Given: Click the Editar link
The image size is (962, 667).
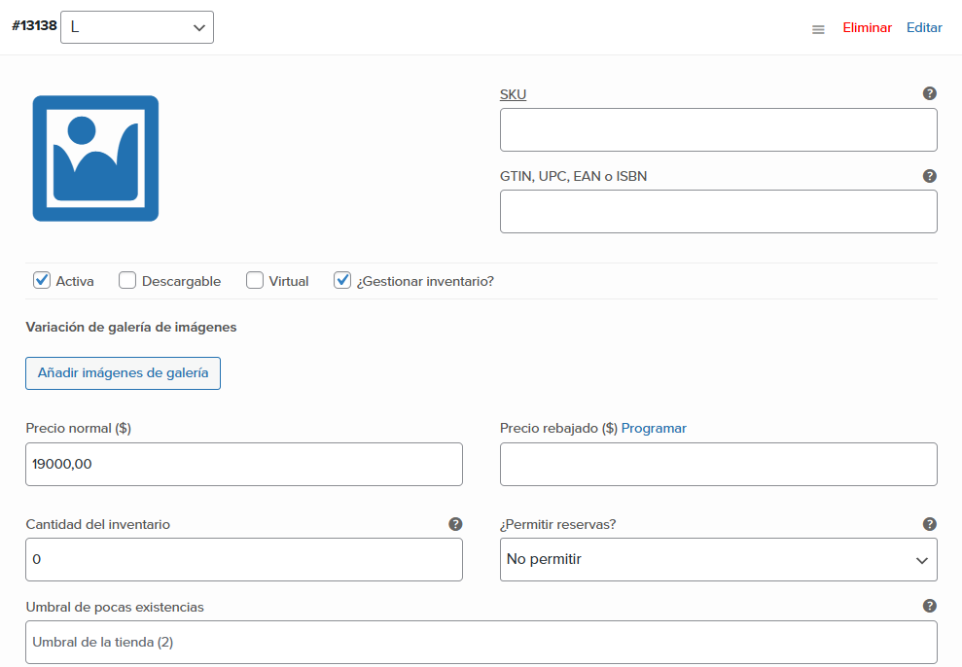Looking at the screenshot, I should click(x=924, y=27).
